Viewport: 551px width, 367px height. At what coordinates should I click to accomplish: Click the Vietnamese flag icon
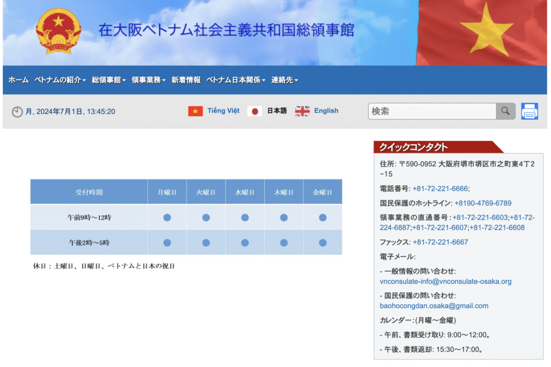[195, 111]
